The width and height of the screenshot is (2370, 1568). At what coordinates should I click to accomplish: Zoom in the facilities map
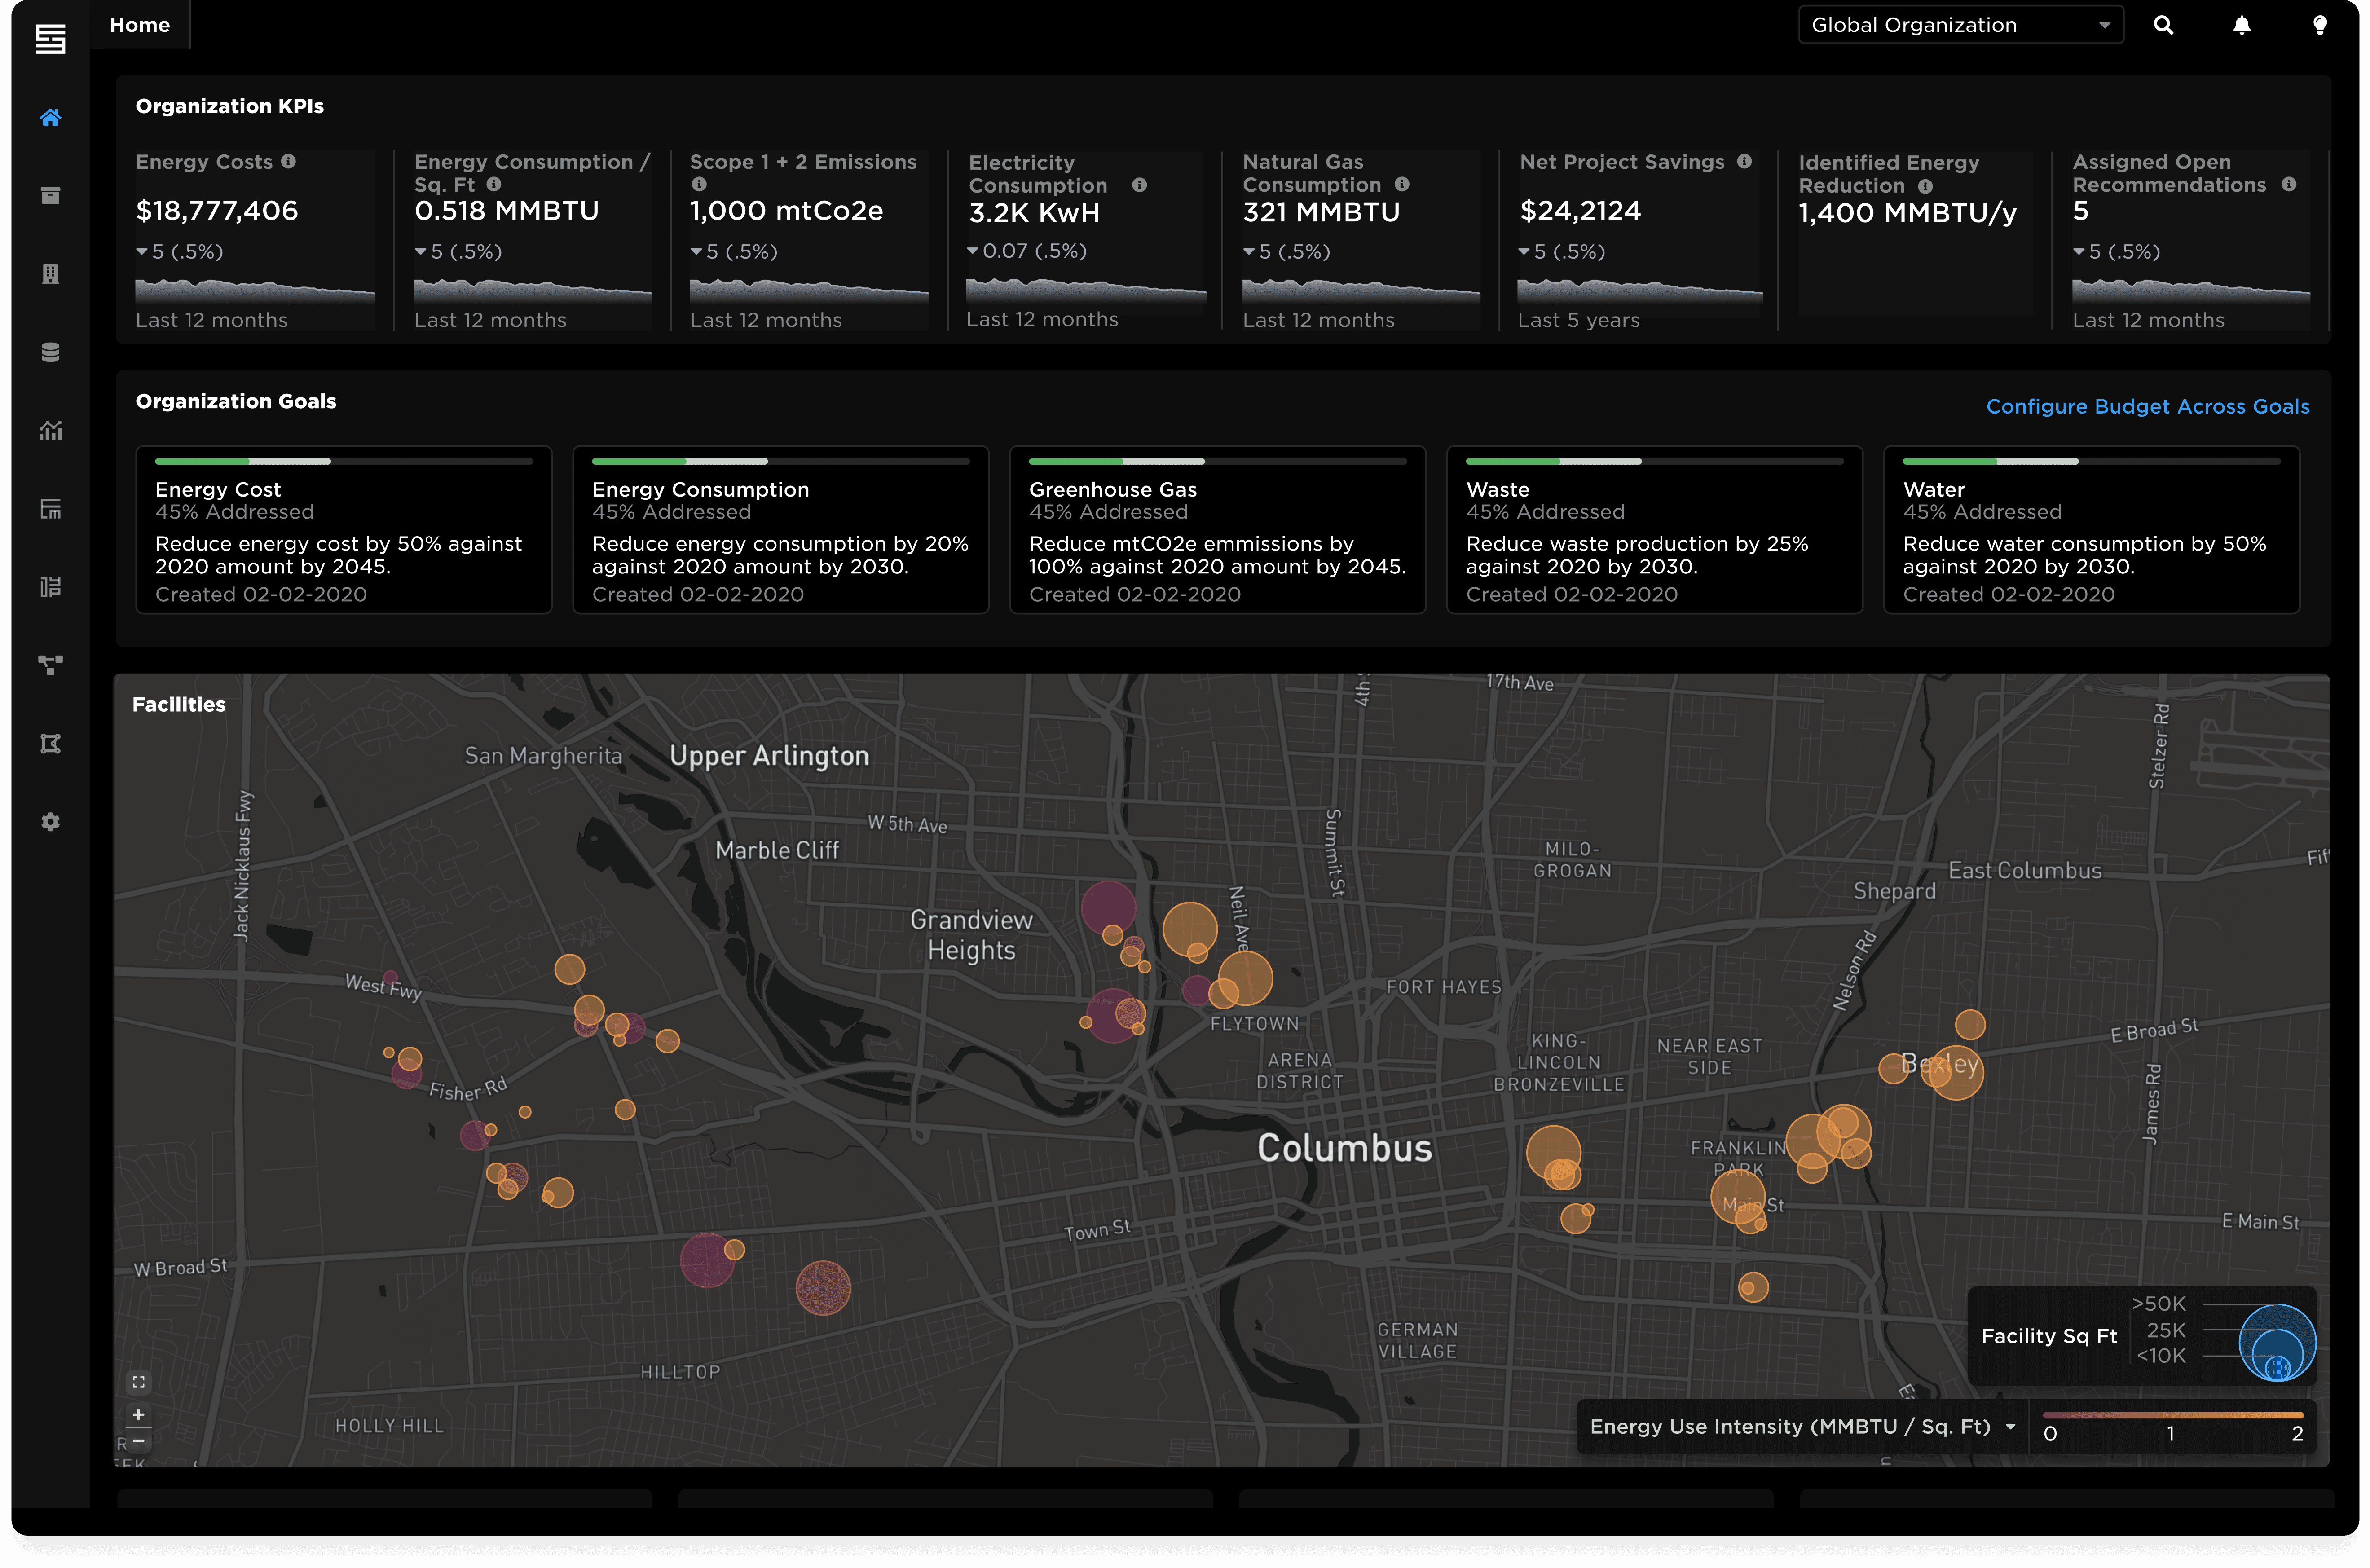(139, 1414)
